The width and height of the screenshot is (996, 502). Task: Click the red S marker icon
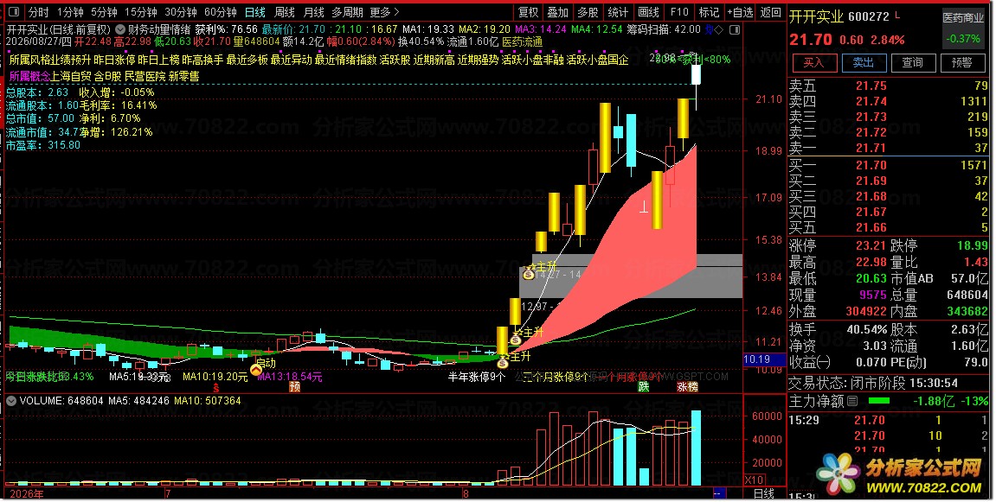216,387
